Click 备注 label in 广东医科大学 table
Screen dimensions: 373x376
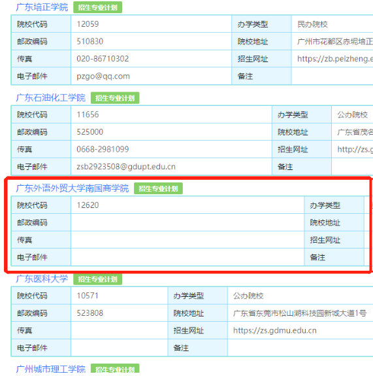click(x=181, y=348)
